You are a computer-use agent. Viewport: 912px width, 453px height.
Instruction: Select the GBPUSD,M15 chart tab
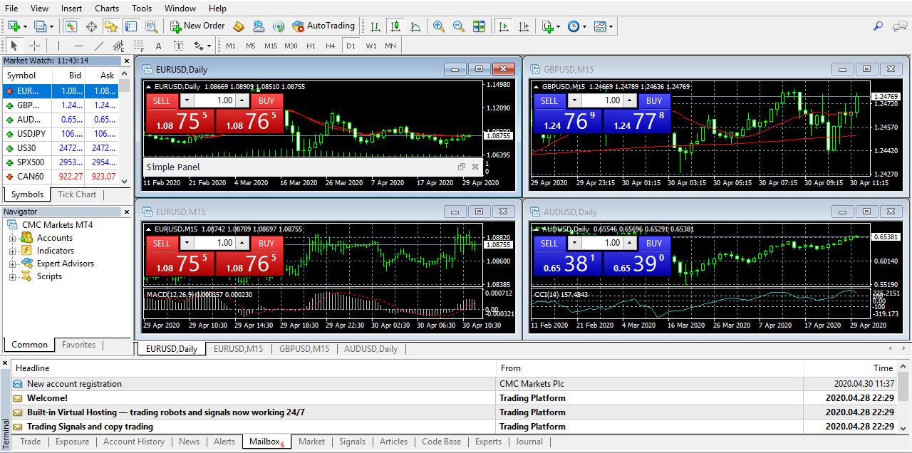coord(304,349)
